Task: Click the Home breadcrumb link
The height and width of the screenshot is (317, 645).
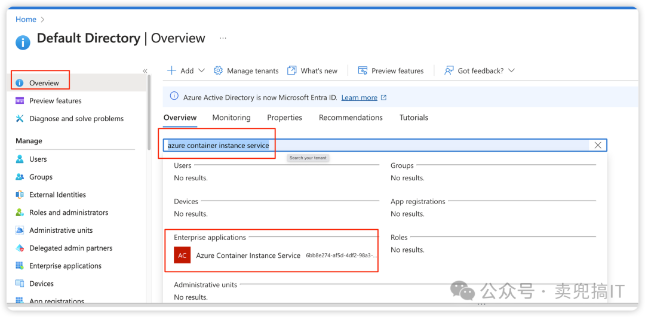Action: tap(26, 19)
